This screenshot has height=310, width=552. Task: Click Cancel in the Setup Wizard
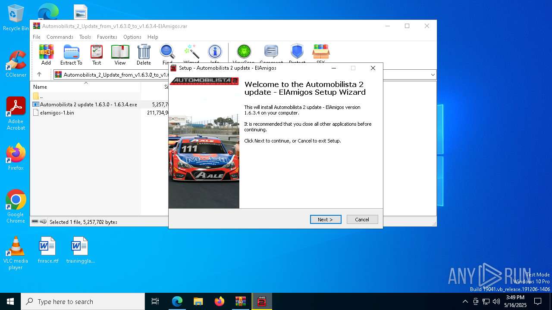(x=362, y=220)
